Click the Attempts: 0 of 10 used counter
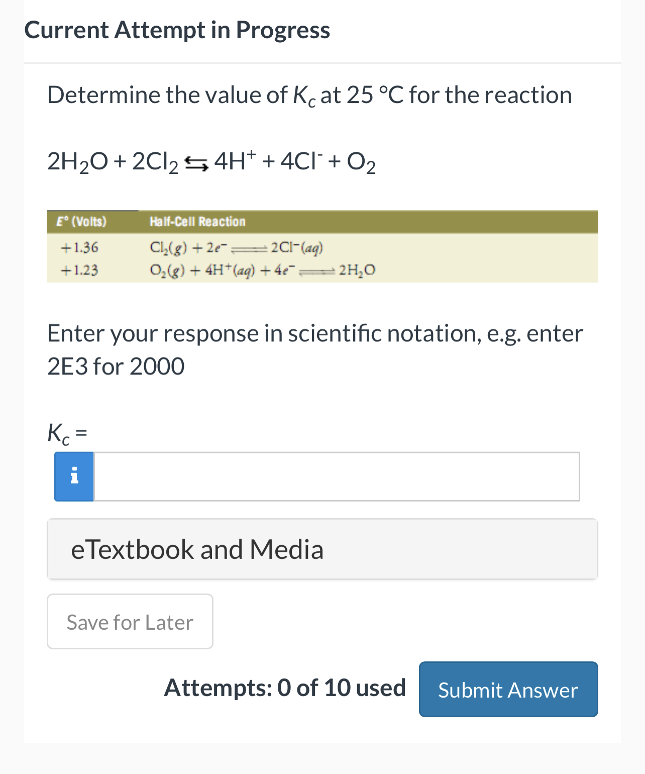645x774 pixels. 284,688
